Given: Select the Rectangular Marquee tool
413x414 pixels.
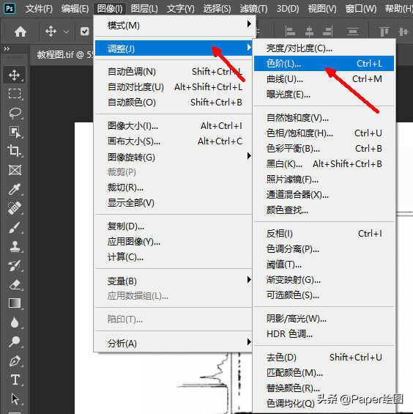Looking at the screenshot, I should 15,94.
